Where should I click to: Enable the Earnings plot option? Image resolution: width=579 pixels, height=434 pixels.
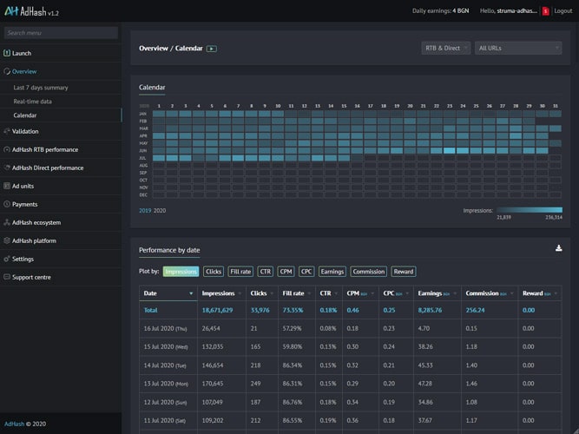(332, 272)
